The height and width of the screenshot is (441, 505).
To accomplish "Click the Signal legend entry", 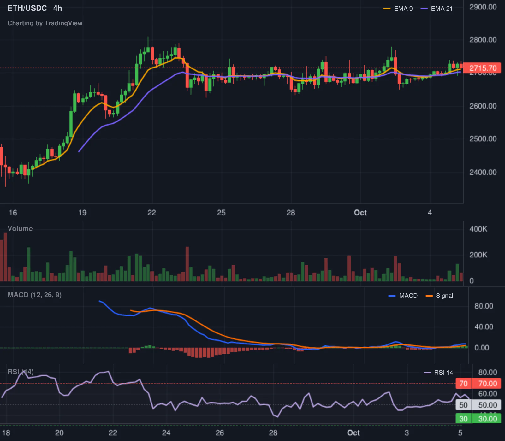I will [439, 296].
